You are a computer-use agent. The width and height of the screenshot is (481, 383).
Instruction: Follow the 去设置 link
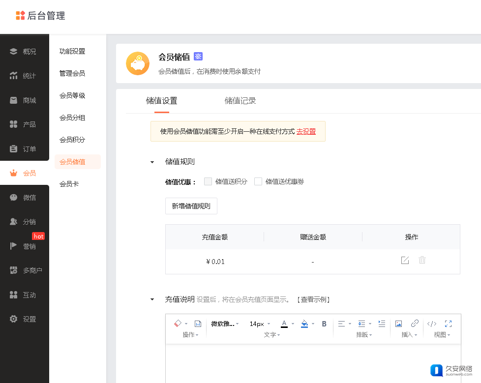click(x=306, y=131)
